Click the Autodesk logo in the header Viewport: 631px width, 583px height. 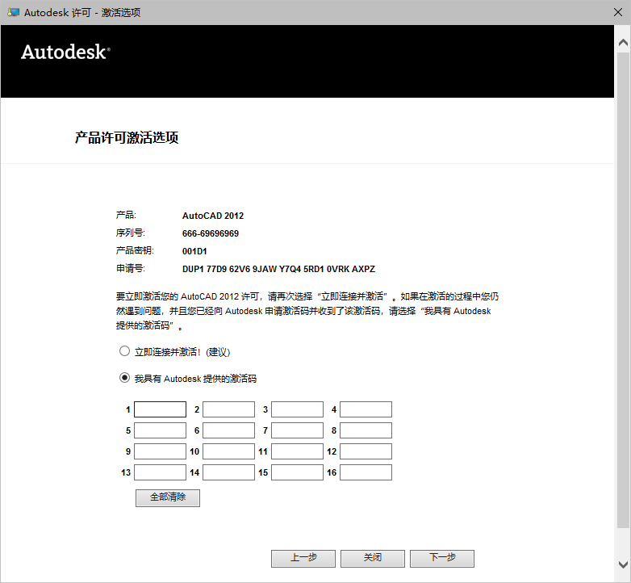pos(65,52)
